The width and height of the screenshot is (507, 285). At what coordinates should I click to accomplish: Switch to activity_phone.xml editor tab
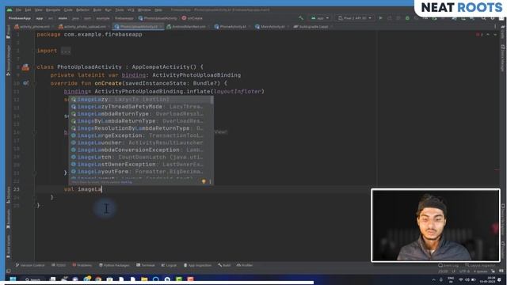32,26
